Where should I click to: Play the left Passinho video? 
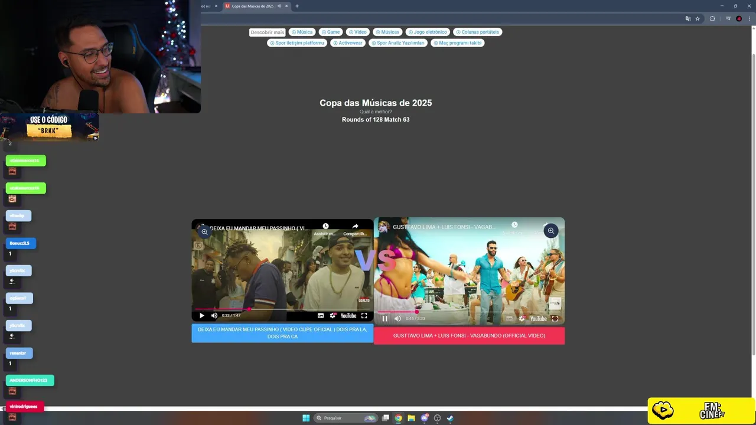point(202,316)
